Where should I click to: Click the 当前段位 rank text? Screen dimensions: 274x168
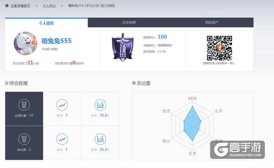click(x=158, y=45)
